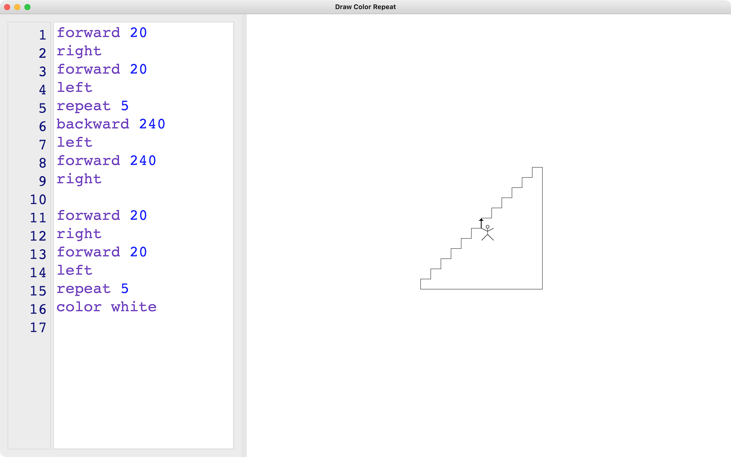Screen dimensions: 731x457
Task: Click 'forward 20' on line 11
Action: (102, 215)
